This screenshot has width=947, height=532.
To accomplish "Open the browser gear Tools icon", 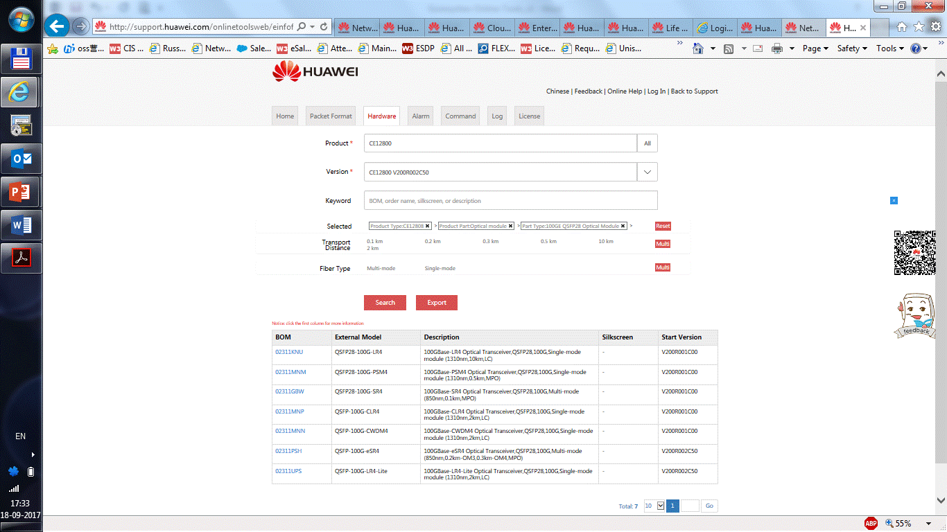I will pos(935,27).
